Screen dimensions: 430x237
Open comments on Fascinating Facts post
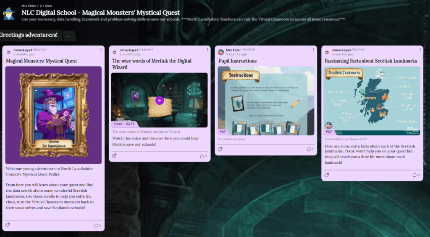click(416, 175)
